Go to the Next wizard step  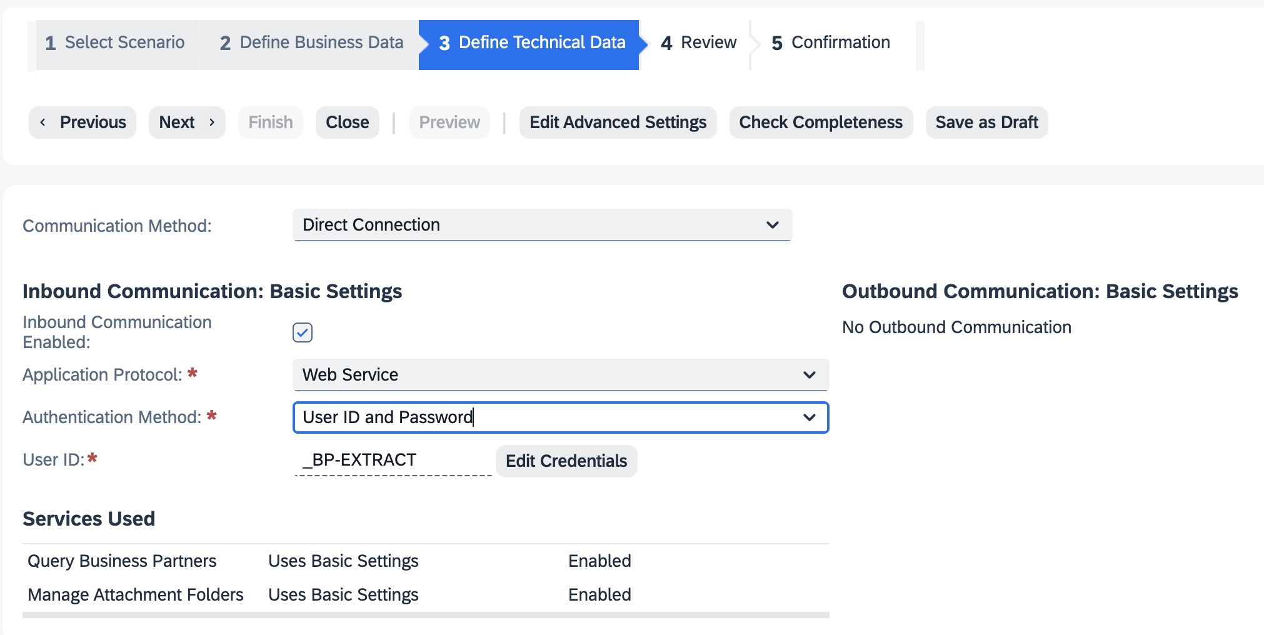(186, 122)
